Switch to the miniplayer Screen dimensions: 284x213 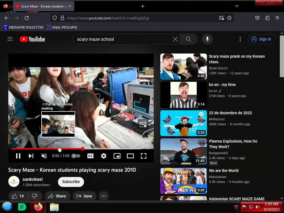tap(117, 156)
